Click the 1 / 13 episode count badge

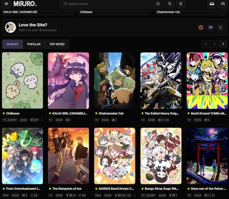210,195
